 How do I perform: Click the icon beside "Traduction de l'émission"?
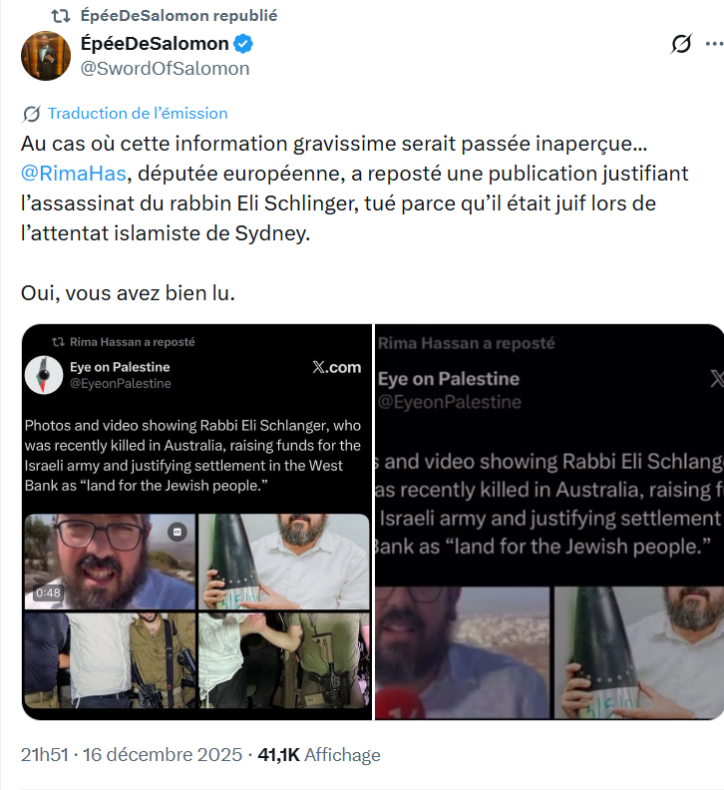pos(31,114)
